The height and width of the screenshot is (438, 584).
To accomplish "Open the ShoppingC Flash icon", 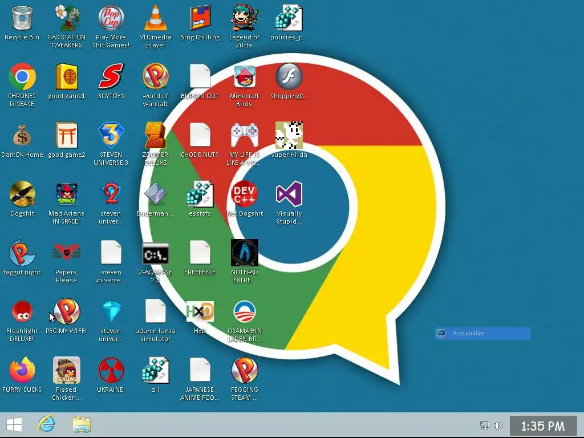I will point(289,76).
